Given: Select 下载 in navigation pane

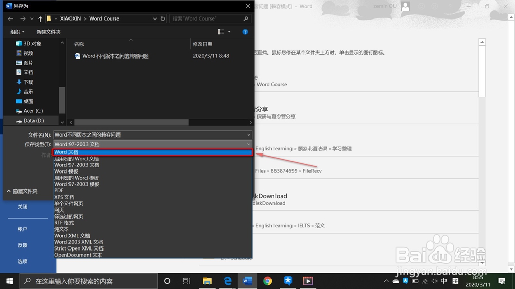Looking at the screenshot, I should pyautogui.click(x=25, y=82).
